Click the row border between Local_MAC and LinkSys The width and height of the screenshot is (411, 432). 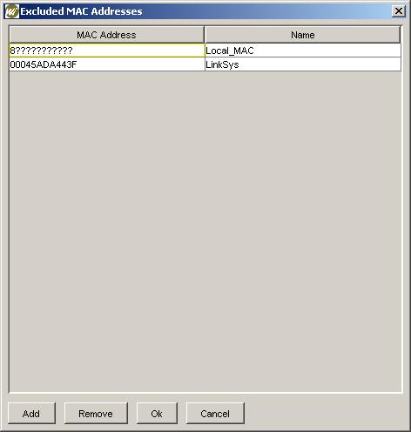coord(303,57)
